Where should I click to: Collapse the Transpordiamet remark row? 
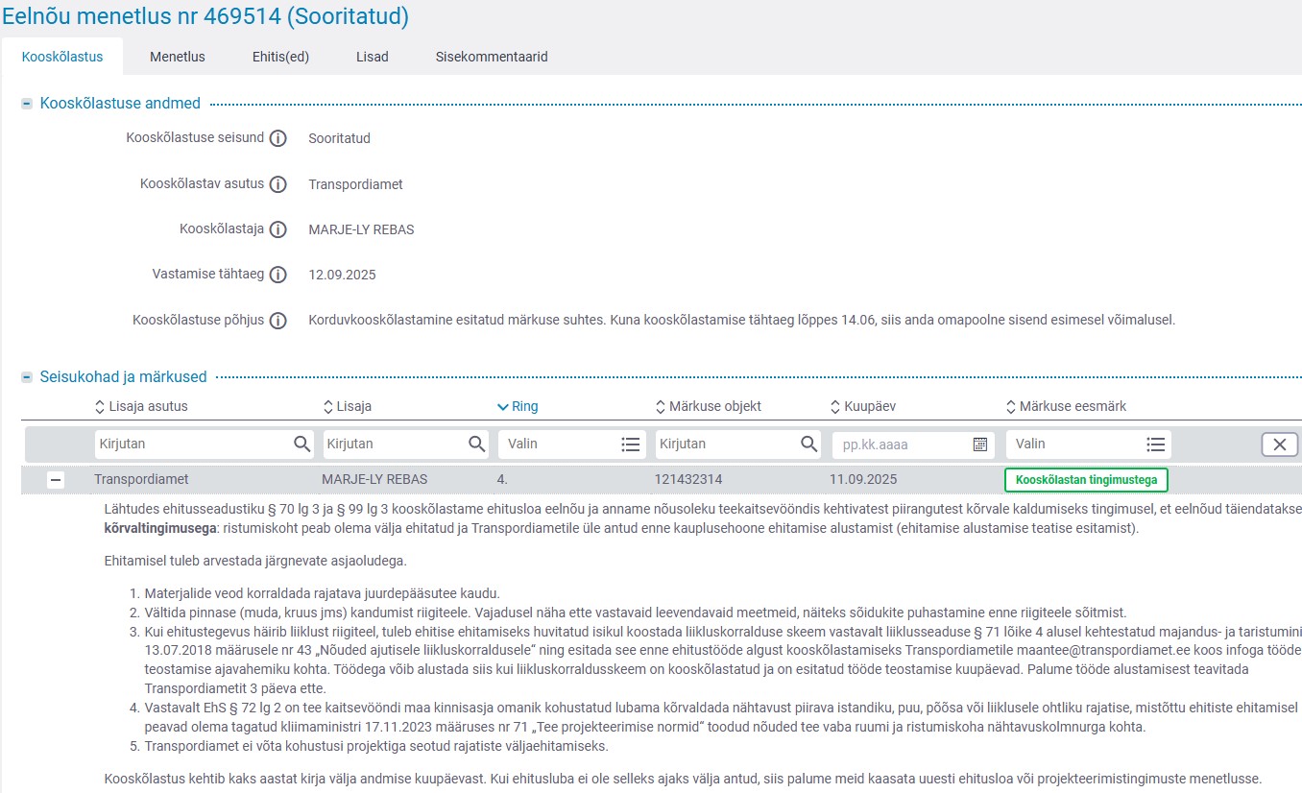[x=56, y=480]
